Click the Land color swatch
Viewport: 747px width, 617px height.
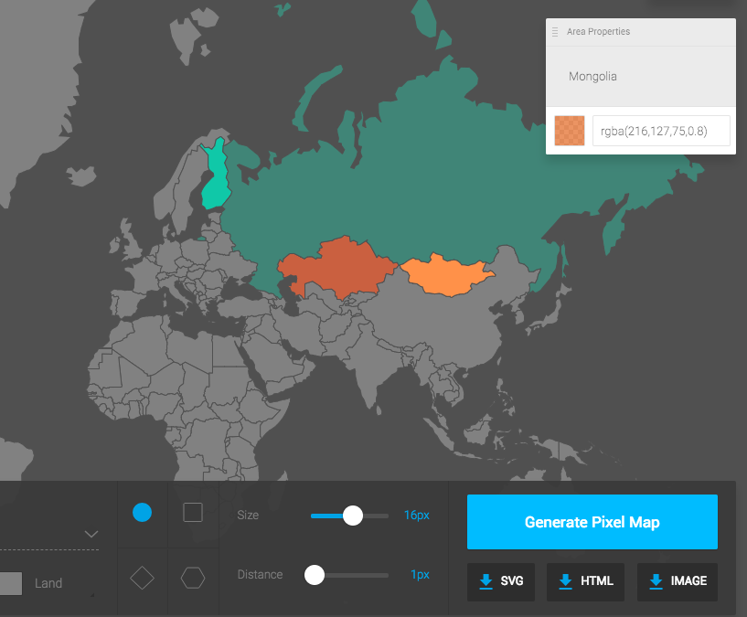[10, 582]
